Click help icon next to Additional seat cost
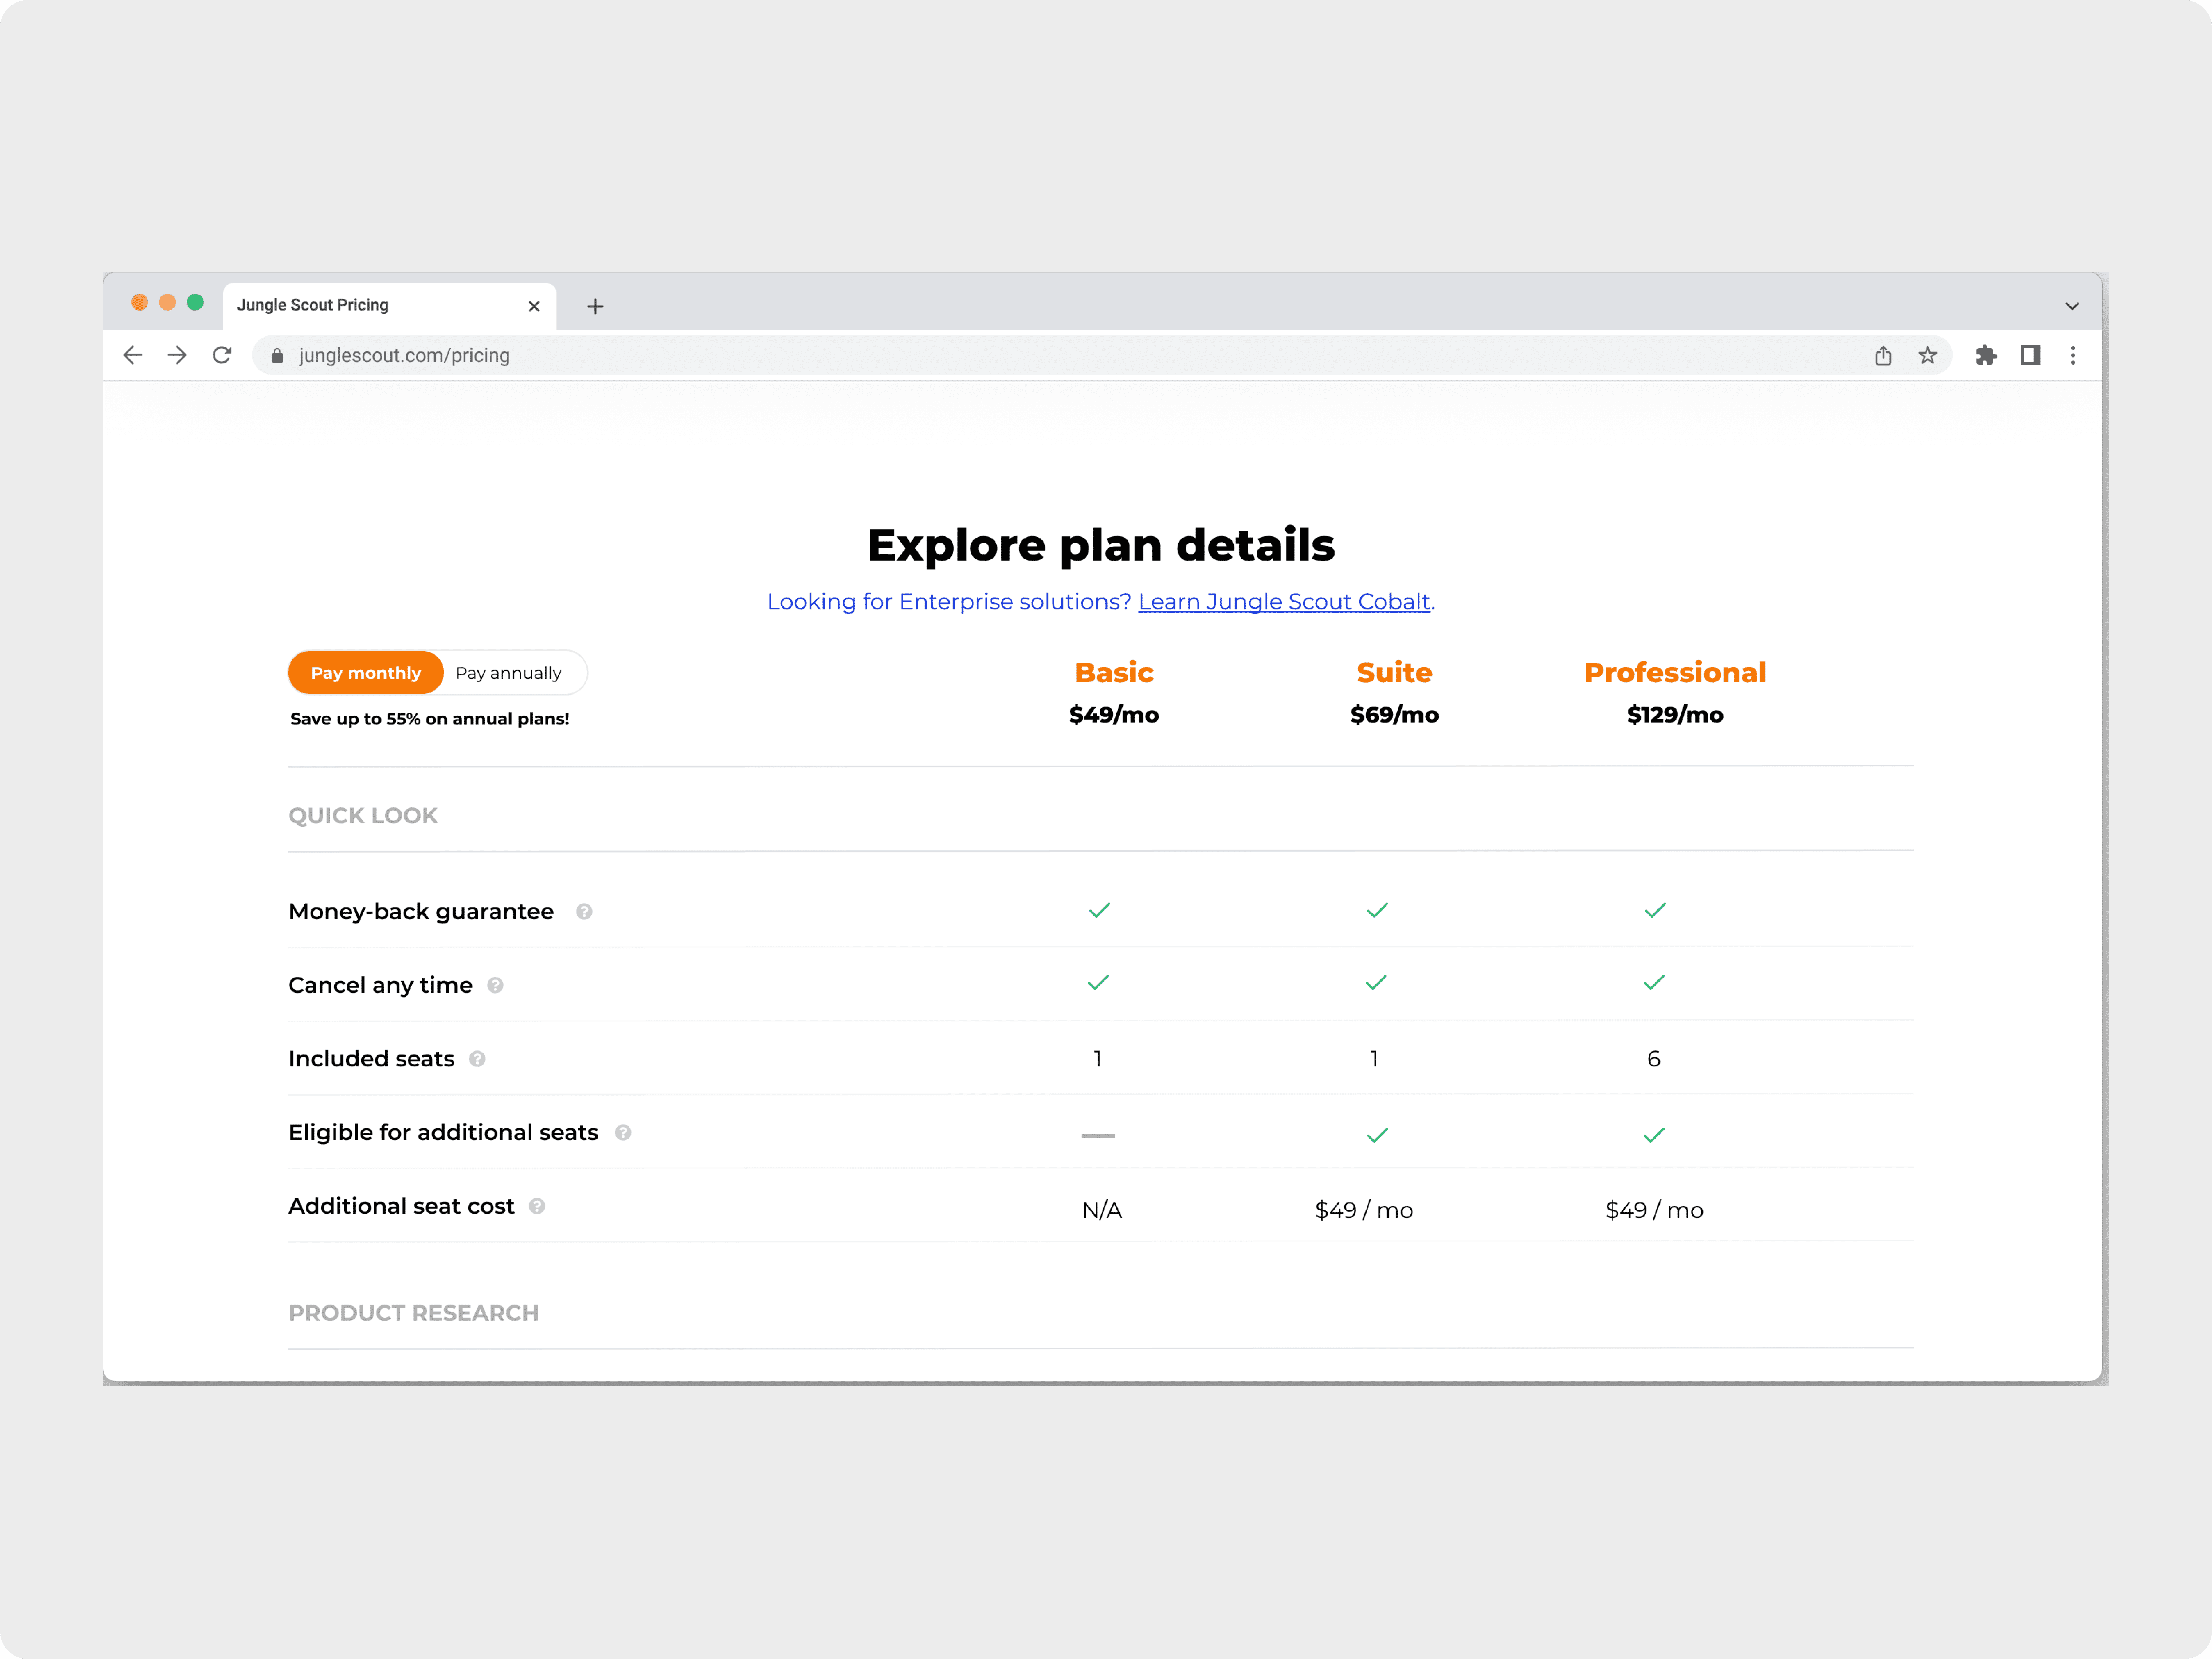The image size is (2212, 1659). 537,1206
